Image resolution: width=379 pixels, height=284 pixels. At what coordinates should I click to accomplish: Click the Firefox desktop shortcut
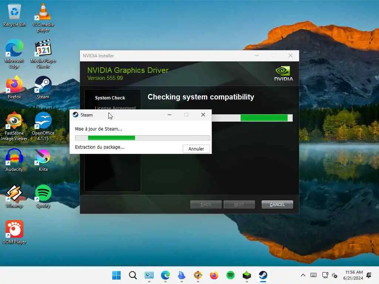[x=14, y=87]
